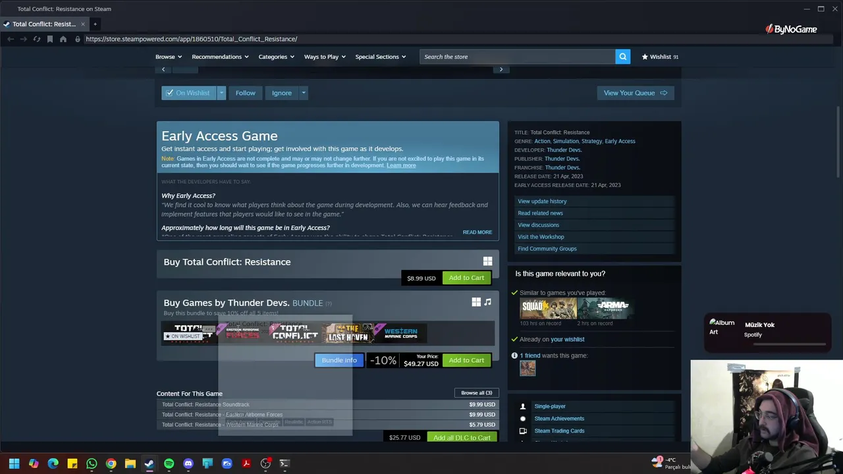Open the terminal app in taskbar
843x474 pixels.
285,463
